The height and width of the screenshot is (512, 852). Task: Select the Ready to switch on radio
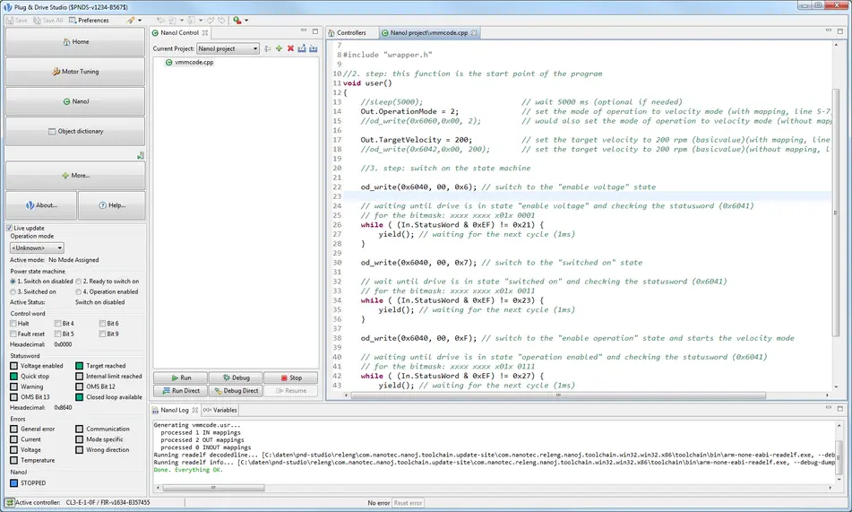click(x=79, y=282)
